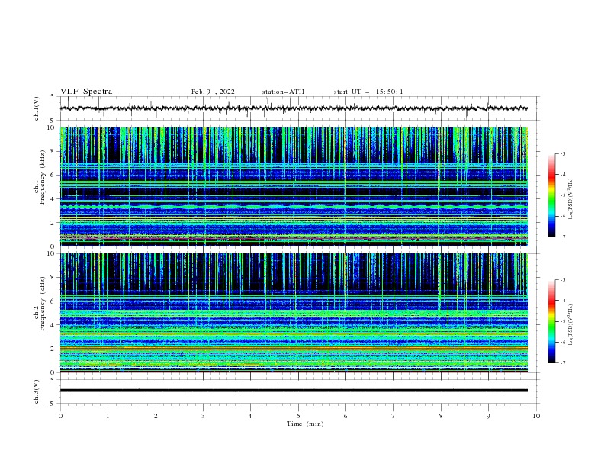This screenshot has width=604, height=467.
Task: Click the '-7' value on ch.2 colorbar
Action: coord(562,362)
